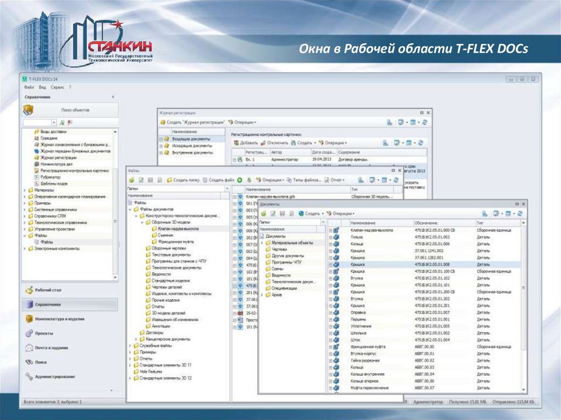Click refresh icon in Документы window toolbar
Viewport: 561px width, 420px height.
520,214
